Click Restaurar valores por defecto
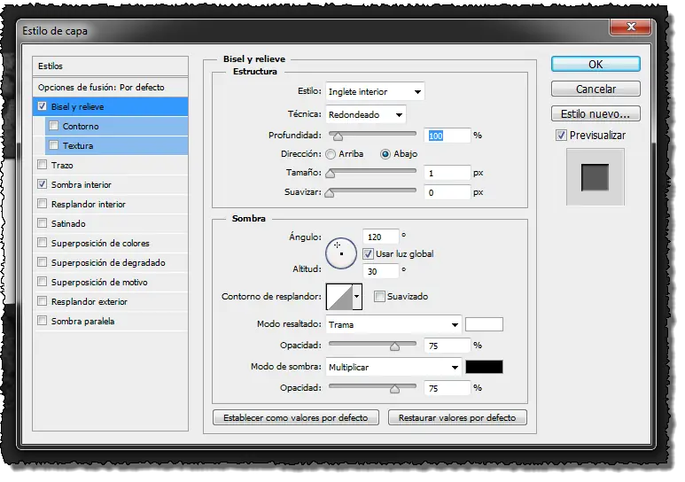Screen dimensions: 685x482 pyautogui.click(x=457, y=417)
